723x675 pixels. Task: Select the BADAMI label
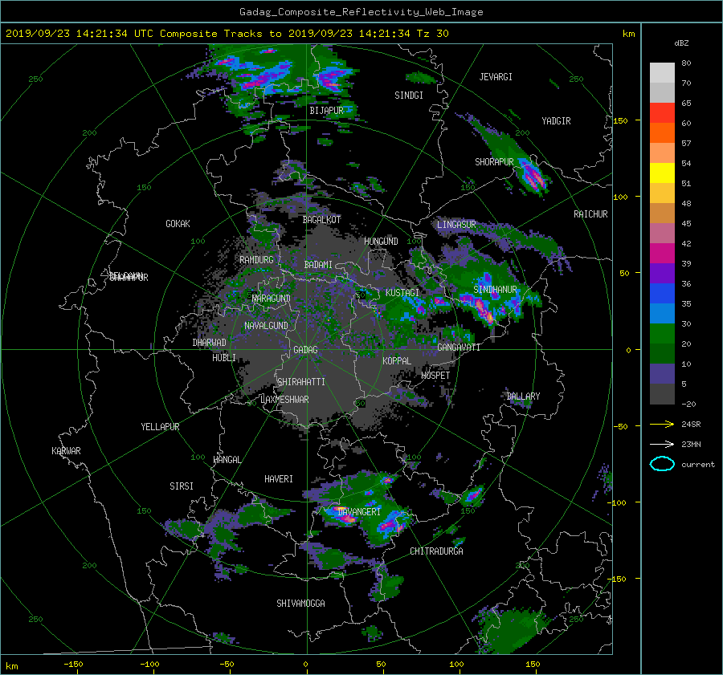pos(318,265)
